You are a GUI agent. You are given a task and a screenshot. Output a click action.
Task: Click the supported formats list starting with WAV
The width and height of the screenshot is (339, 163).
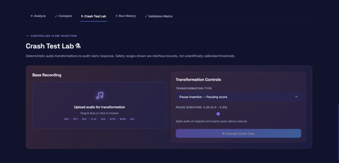[x=99, y=119]
